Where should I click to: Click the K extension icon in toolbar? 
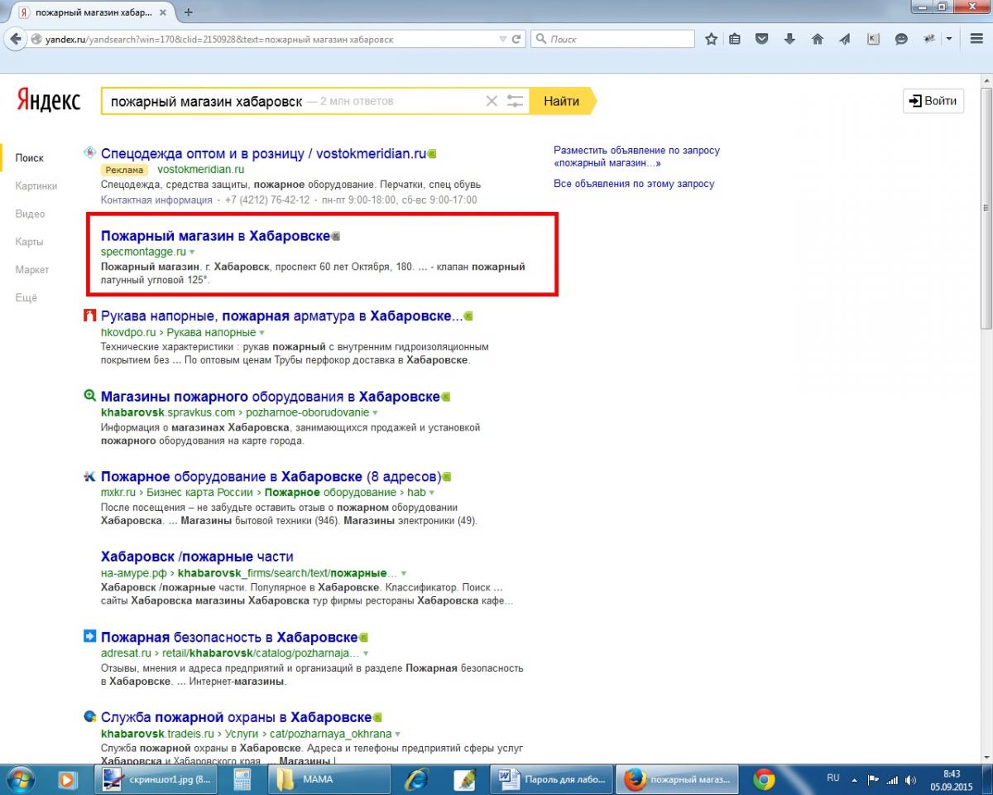coord(873,39)
